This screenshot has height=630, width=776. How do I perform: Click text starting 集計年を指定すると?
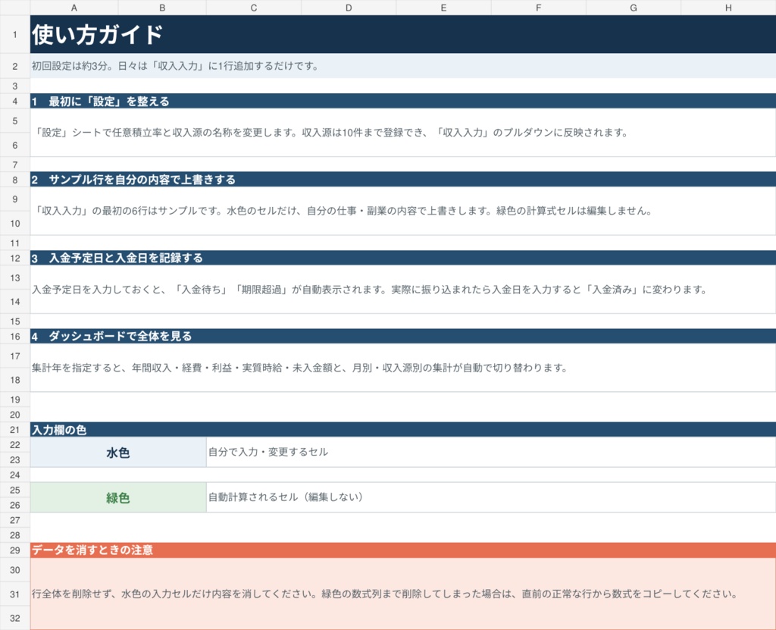coord(299,368)
